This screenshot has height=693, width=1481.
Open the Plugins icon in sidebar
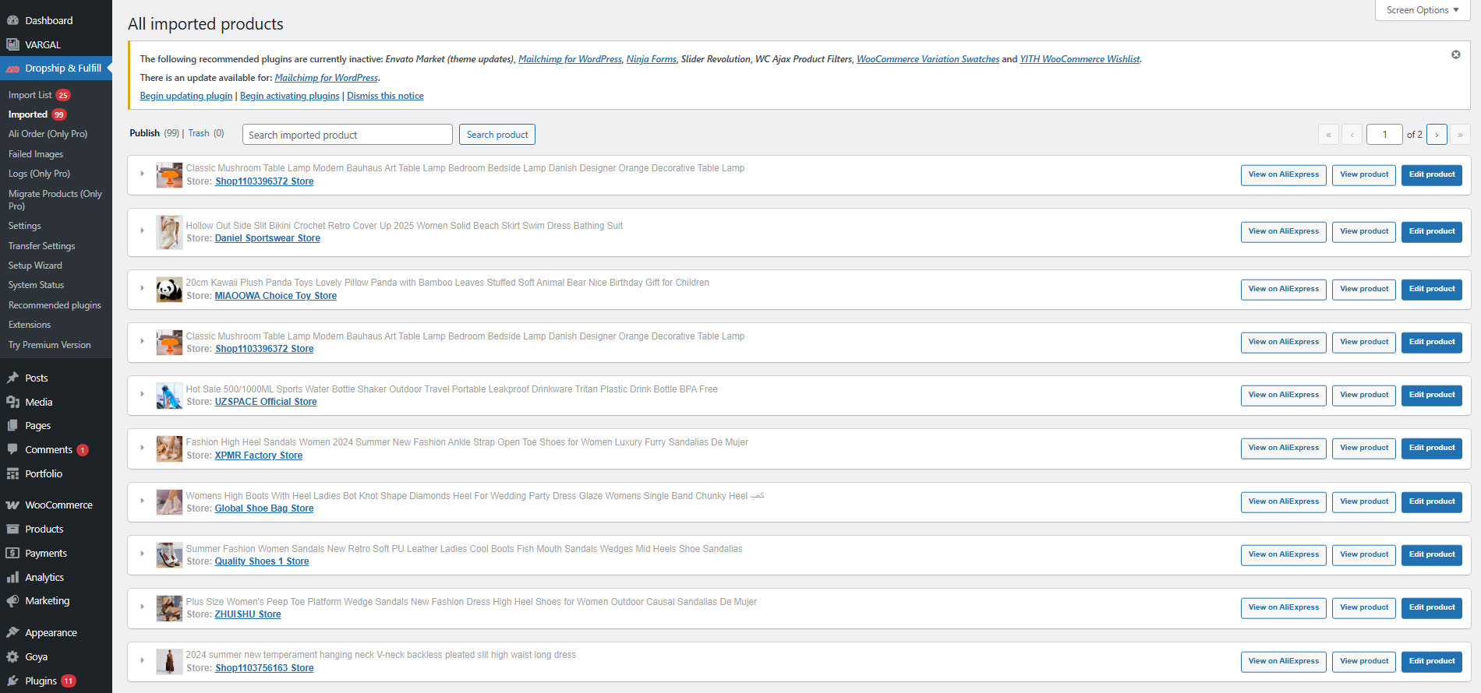(12, 681)
